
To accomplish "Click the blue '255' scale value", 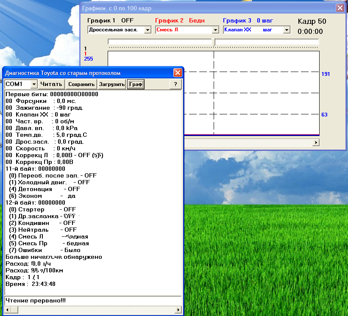I will [x=89, y=59].
